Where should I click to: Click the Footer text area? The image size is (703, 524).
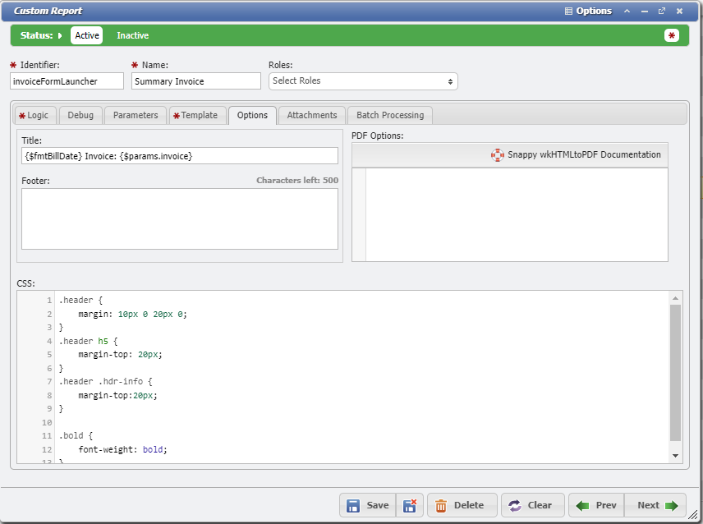(180, 218)
